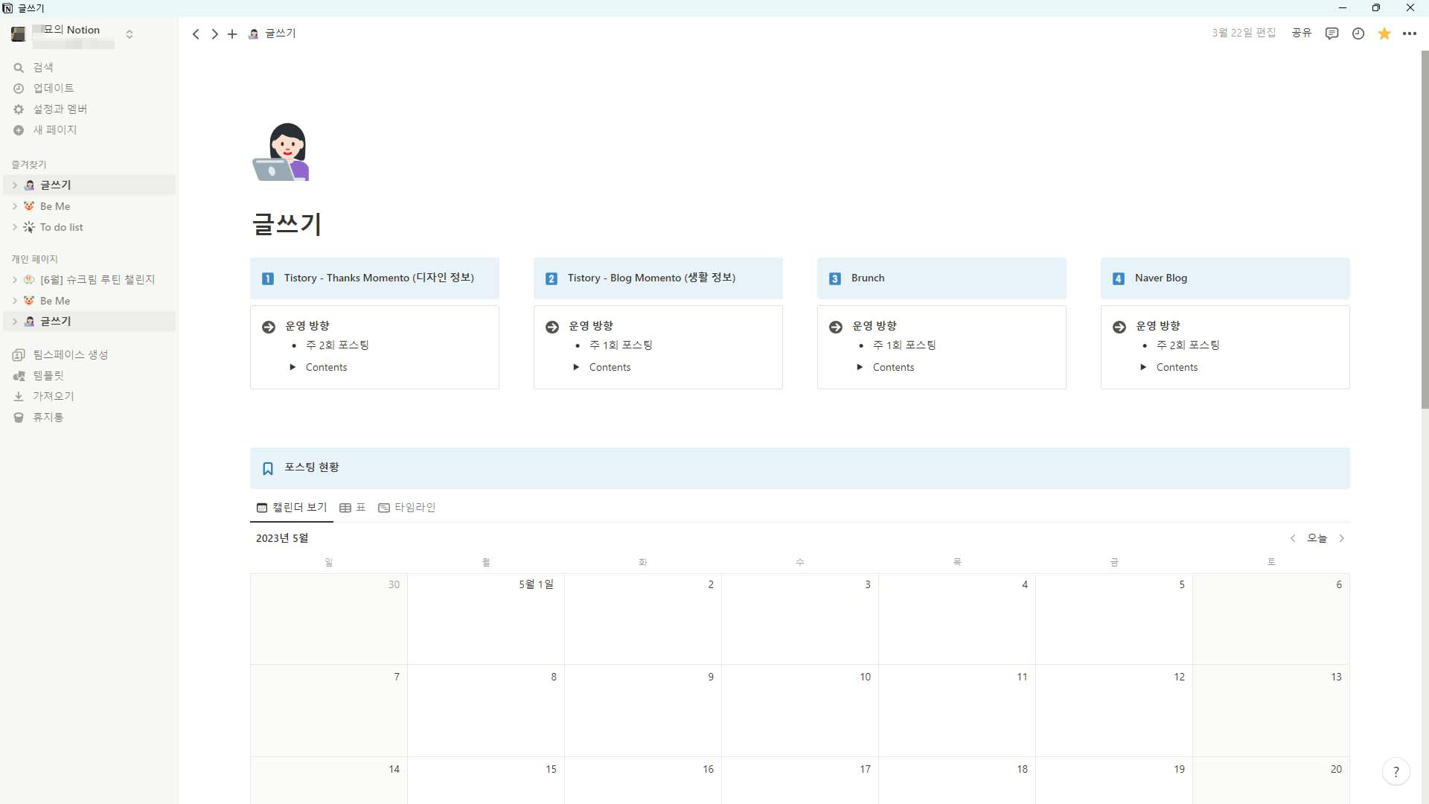Switch to the 타임라인 view tab
Screen dimensions: 1429x804
[x=407, y=508]
